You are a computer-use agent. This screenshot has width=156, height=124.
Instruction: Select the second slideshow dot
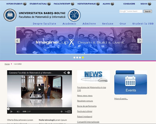(x=77, y=58)
